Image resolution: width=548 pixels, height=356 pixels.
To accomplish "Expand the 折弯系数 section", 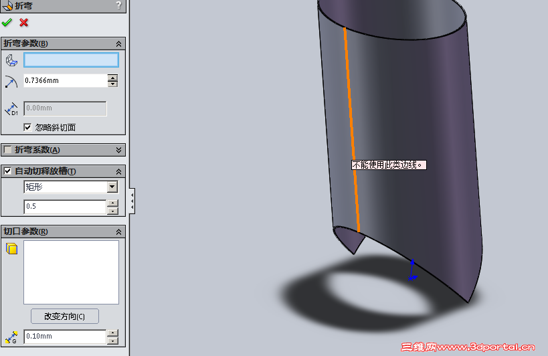I will 119,150.
